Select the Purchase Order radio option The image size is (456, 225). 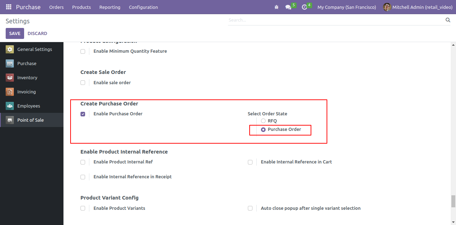263,129
